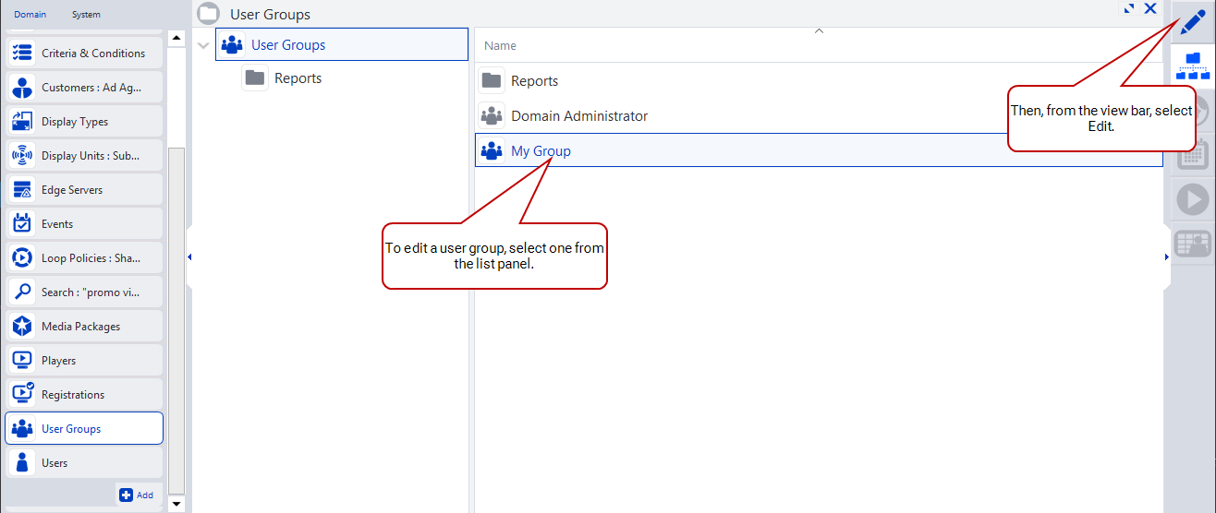Image resolution: width=1216 pixels, height=513 pixels.
Task: Collapse the left sidebar panel arrow
Action: [189, 257]
